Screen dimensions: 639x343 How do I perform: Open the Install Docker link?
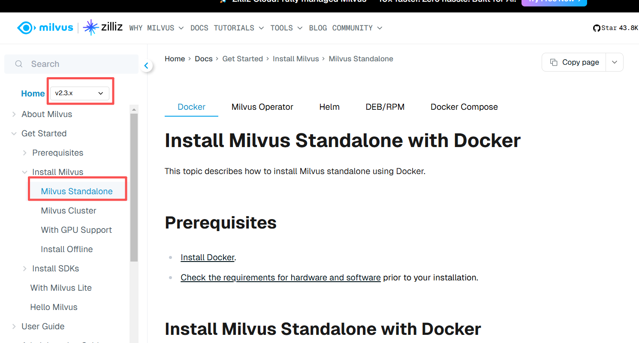[x=208, y=257]
